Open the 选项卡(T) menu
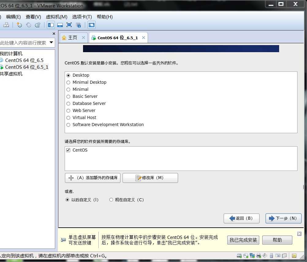 82,17
